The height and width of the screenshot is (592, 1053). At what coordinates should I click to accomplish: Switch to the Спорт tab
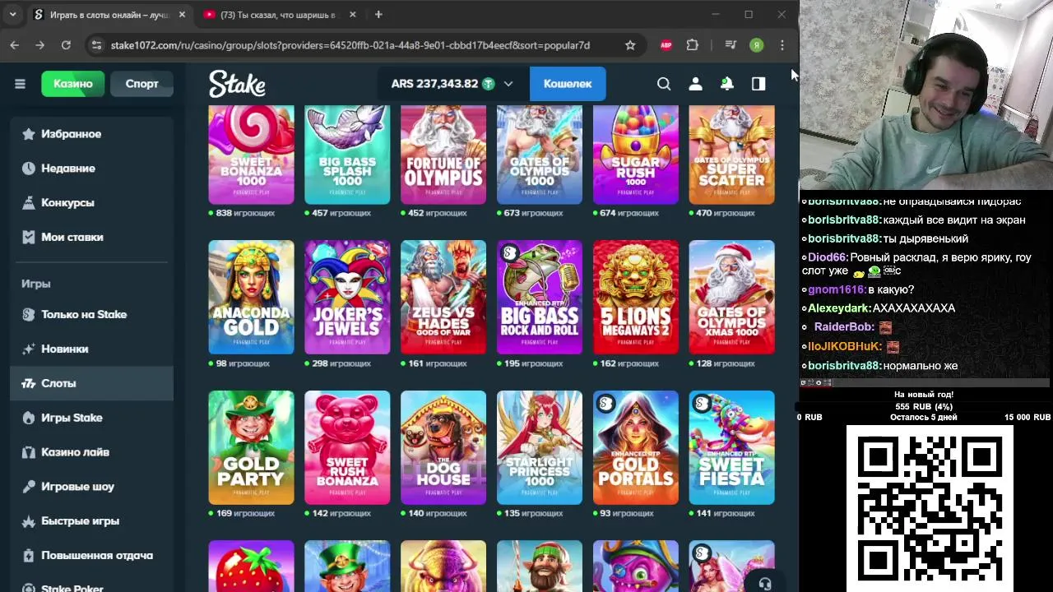pyautogui.click(x=141, y=84)
